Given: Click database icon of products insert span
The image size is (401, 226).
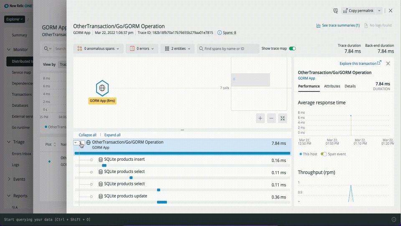Looking at the screenshot, I should 101,159.
